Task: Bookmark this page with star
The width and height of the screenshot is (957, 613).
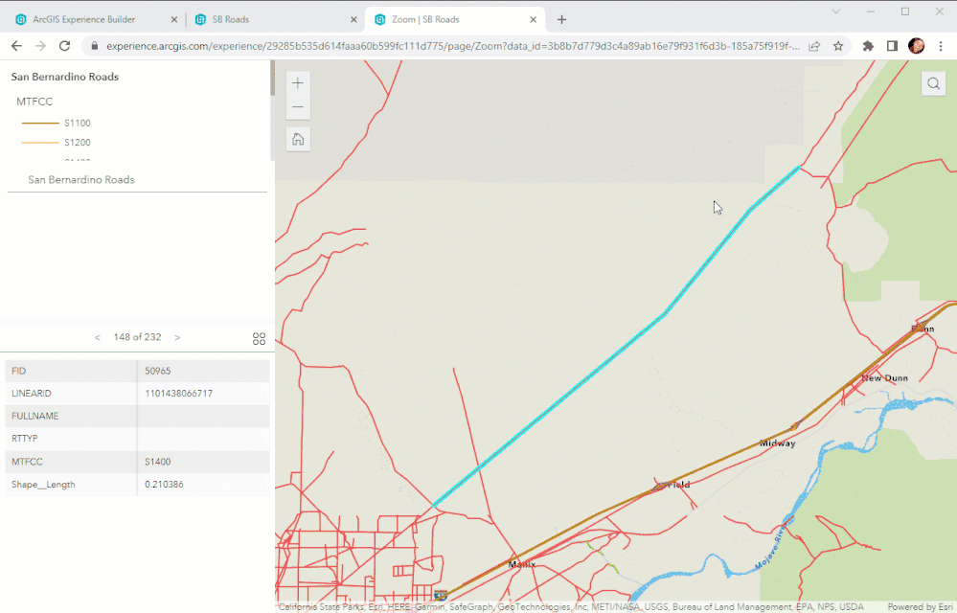Action: pyautogui.click(x=838, y=46)
